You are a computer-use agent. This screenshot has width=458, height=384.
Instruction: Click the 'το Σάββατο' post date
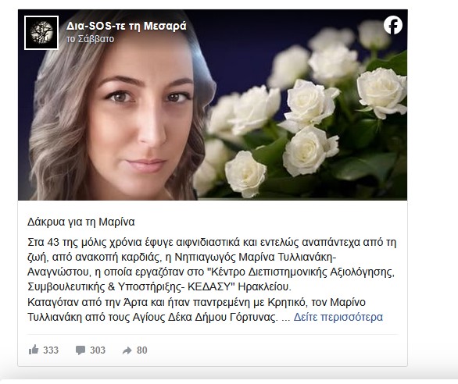(90, 39)
